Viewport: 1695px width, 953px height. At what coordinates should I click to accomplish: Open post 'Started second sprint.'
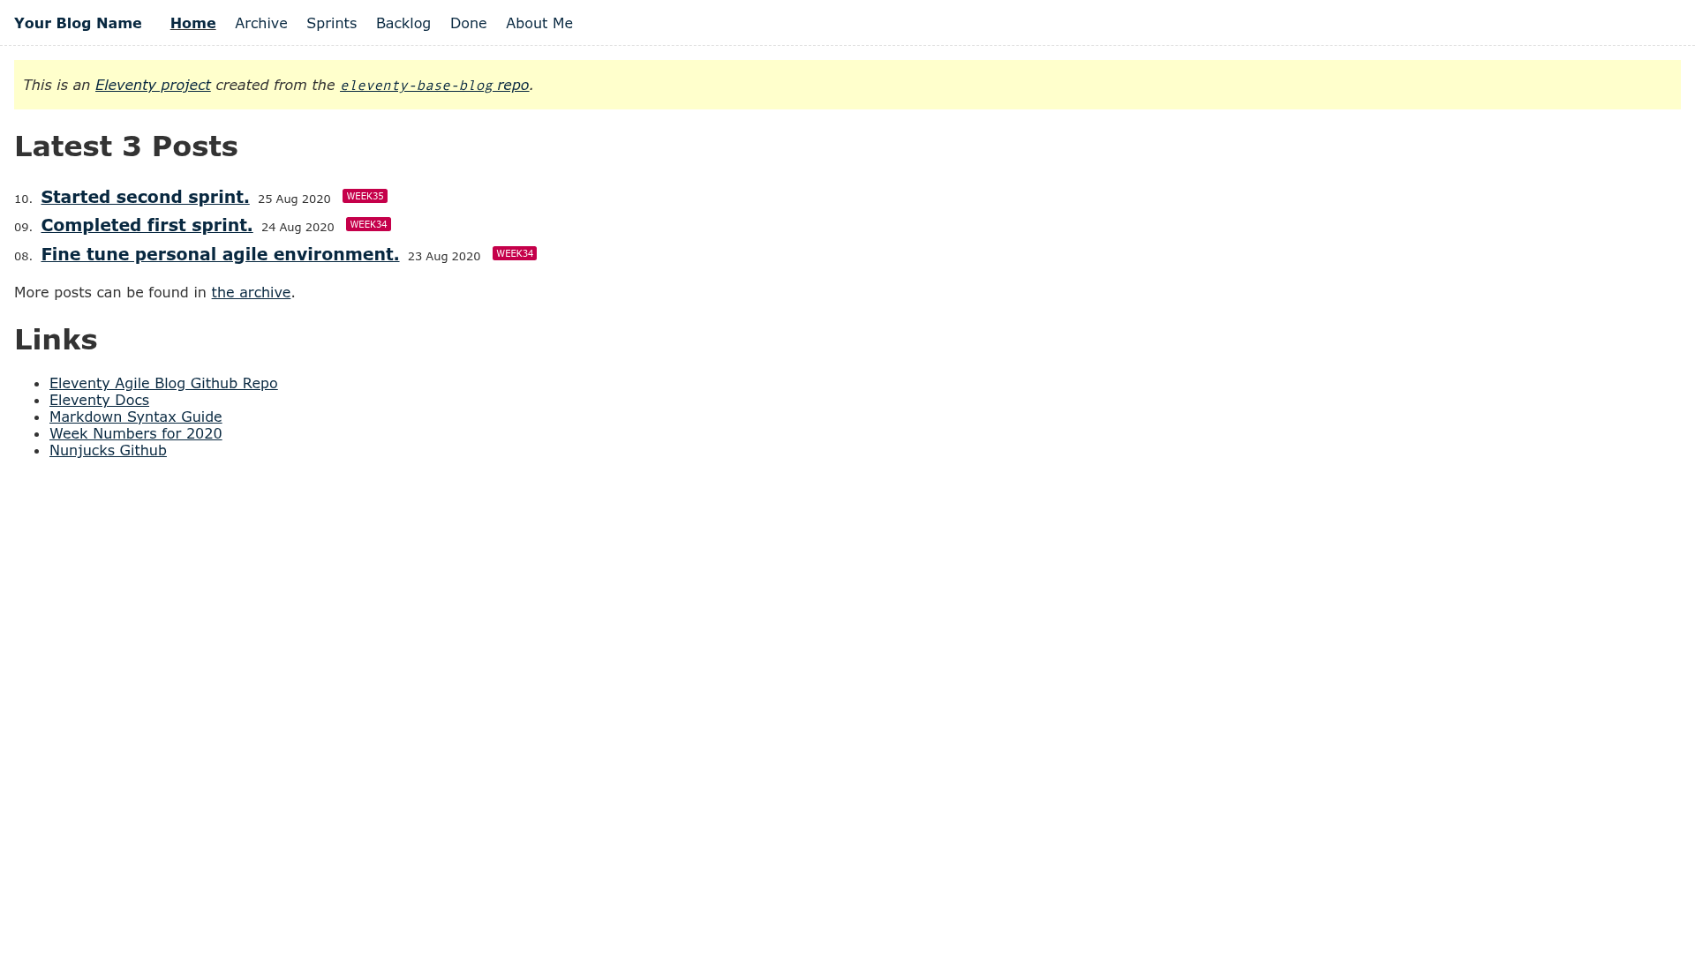(x=145, y=197)
